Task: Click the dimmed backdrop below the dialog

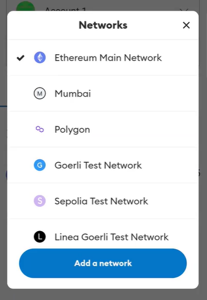Action: pos(103,295)
